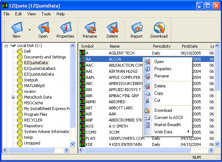Screen dimensions: 222x162
Task: Click the Open toolbar icon
Action: click(x=43, y=28)
